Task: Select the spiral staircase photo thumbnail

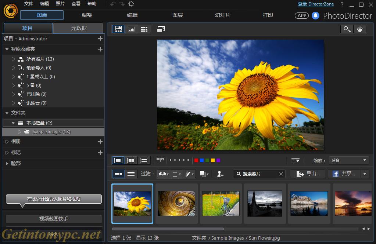Action: pos(176,203)
